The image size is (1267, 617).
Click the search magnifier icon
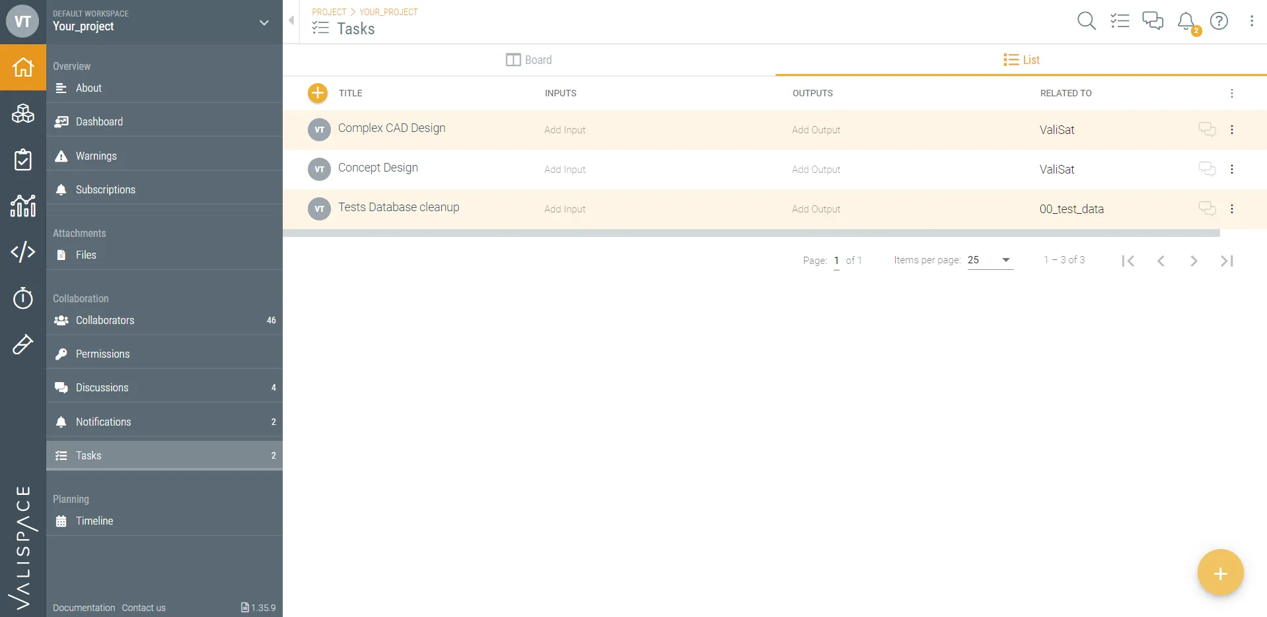(x=1086, y=21)
